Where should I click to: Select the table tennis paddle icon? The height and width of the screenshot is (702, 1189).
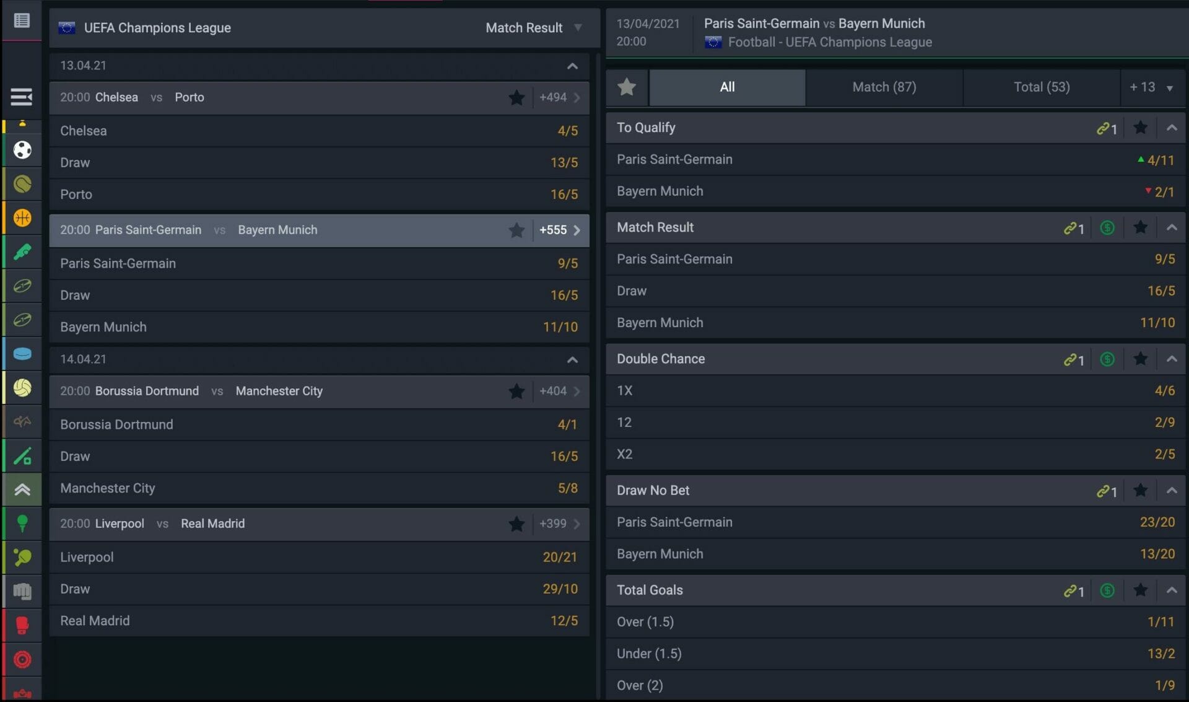tap(22, 558)
